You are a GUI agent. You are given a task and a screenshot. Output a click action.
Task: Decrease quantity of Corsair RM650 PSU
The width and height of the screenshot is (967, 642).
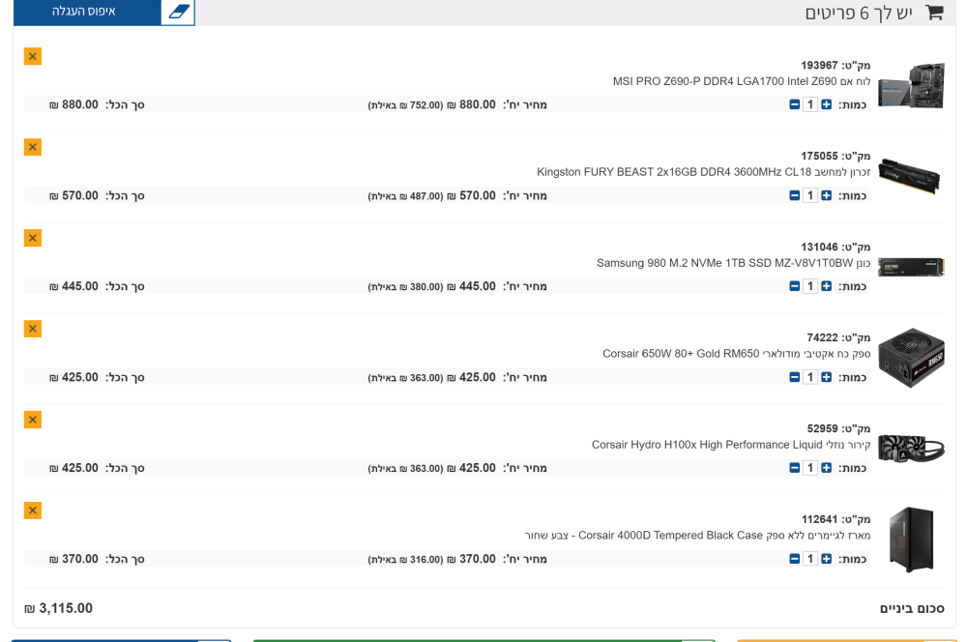794,377
